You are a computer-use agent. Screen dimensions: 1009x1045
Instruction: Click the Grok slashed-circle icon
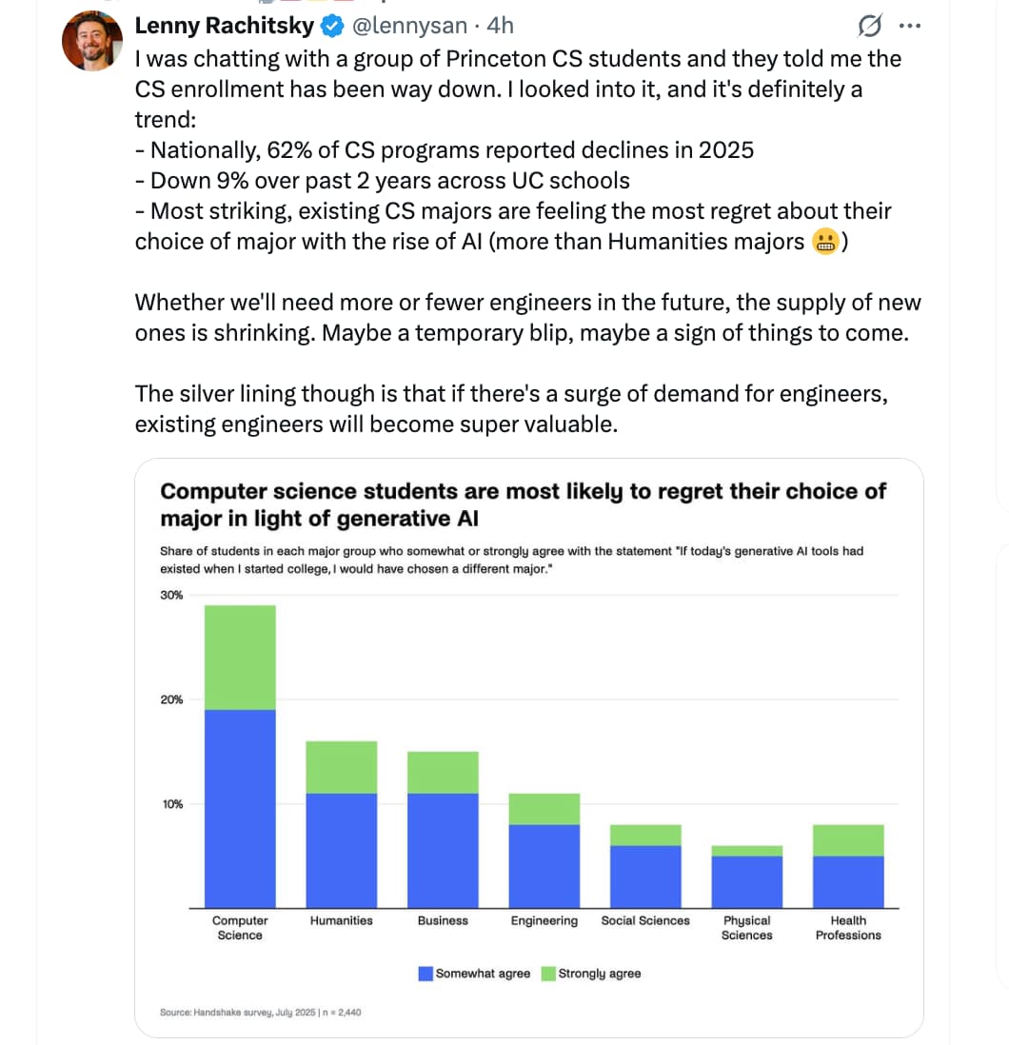click(868, 26)
